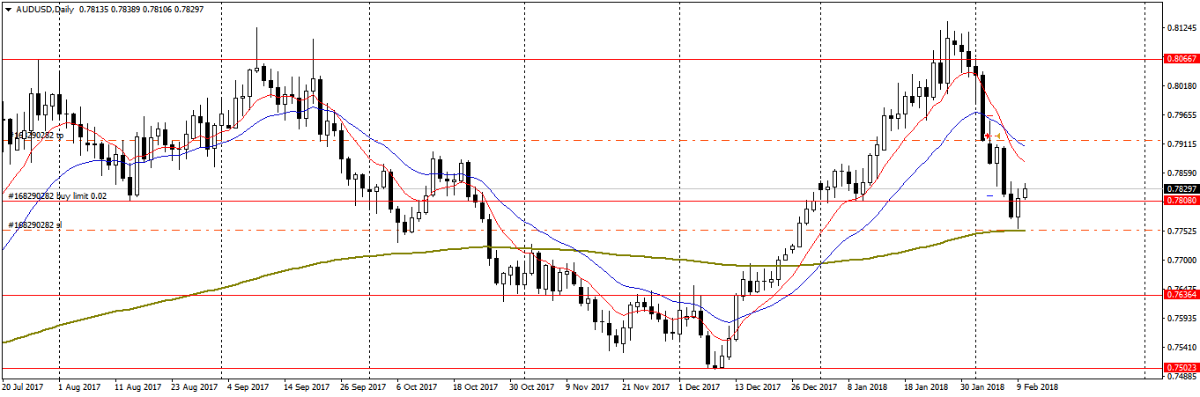Screen dimensions: 1200x397
Task: Click the 0.77525 price axis label
Action: click(x=1181, y=231)
